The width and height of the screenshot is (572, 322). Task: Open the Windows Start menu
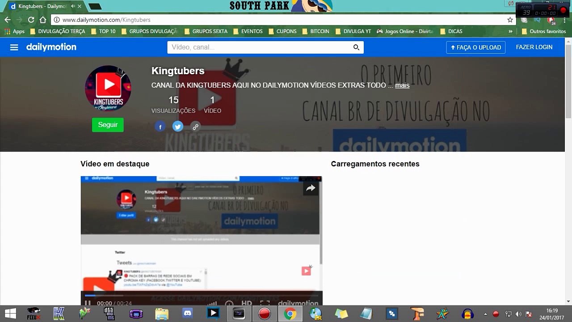[x=10, y=314]
